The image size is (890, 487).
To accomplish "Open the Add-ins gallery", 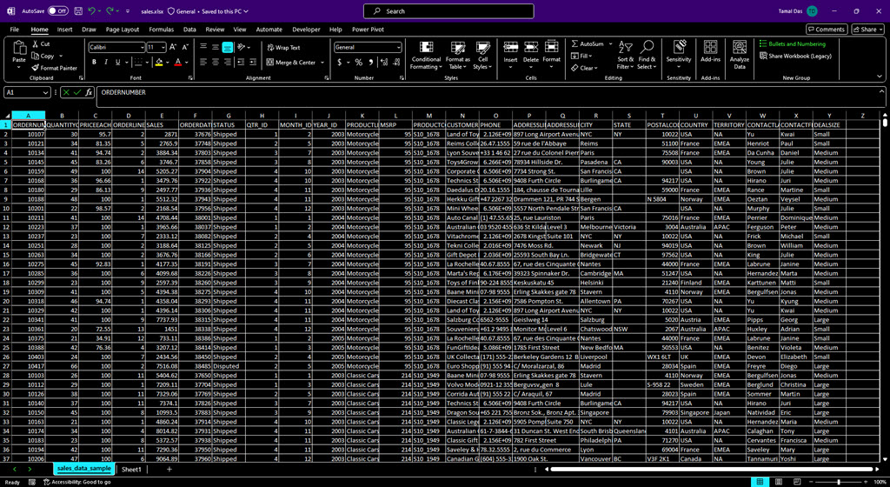I will coord(710,51).
